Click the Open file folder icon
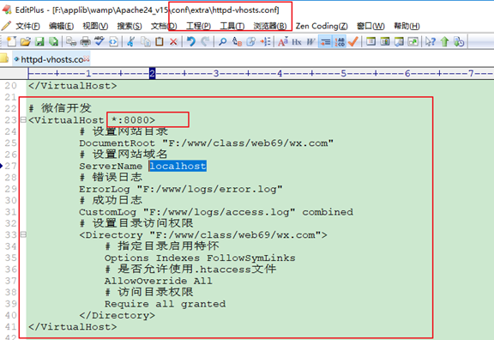The image size is (494, 340). (26, 41)
